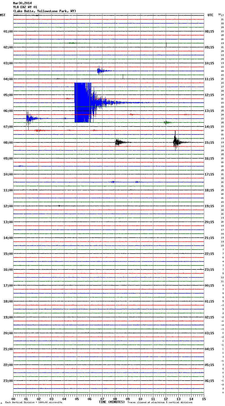This screenshot has height=406, width=225.
Task: Click the 00:15 UTC time label
Action: (x=209, y=286)
